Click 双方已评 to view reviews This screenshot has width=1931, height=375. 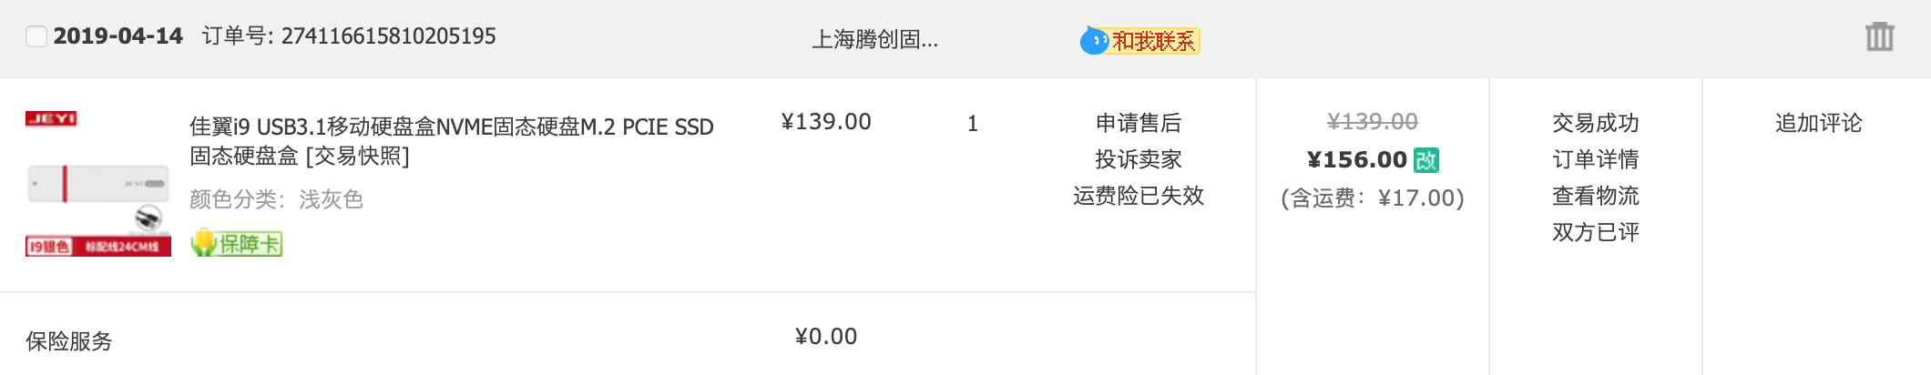pos(1596,232)
